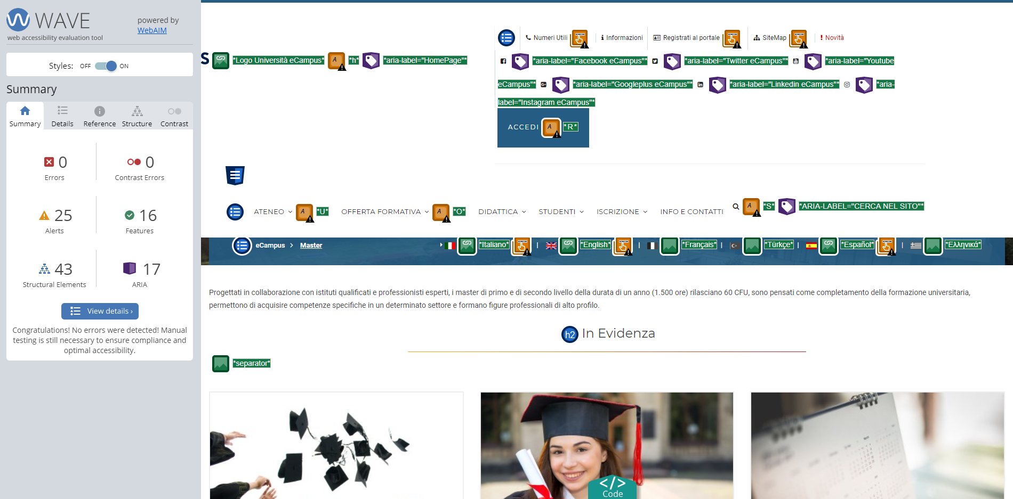1013x499 pixels.
Task: Open the Contrast tab
Action: (174, 116)
